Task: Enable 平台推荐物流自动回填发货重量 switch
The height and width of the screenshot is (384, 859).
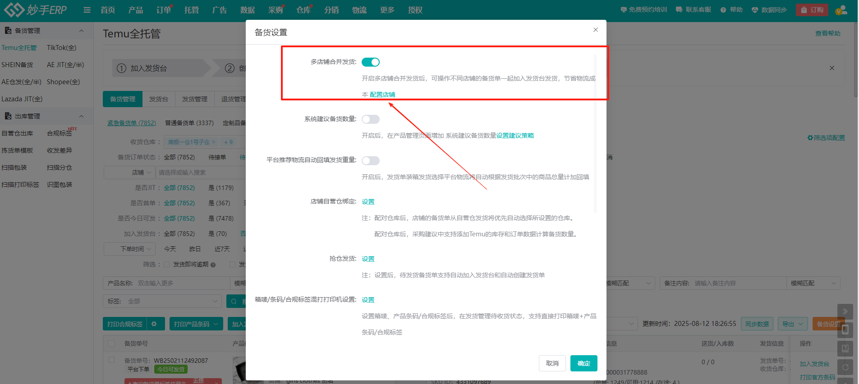Action: coord(371,161)
